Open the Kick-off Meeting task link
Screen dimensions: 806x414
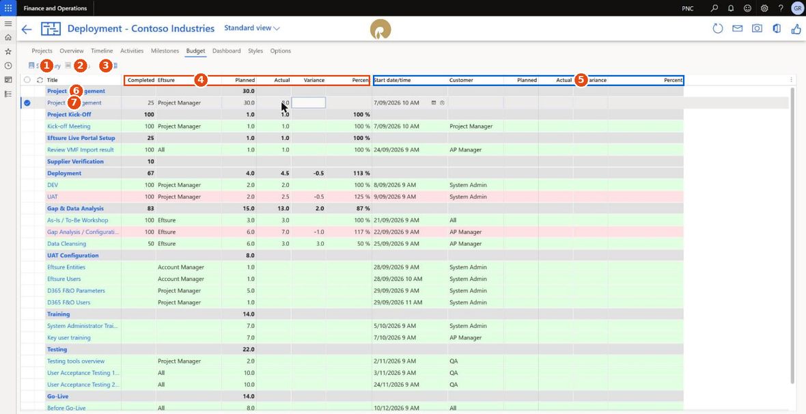pyautogui.click(x=69, y=126)
